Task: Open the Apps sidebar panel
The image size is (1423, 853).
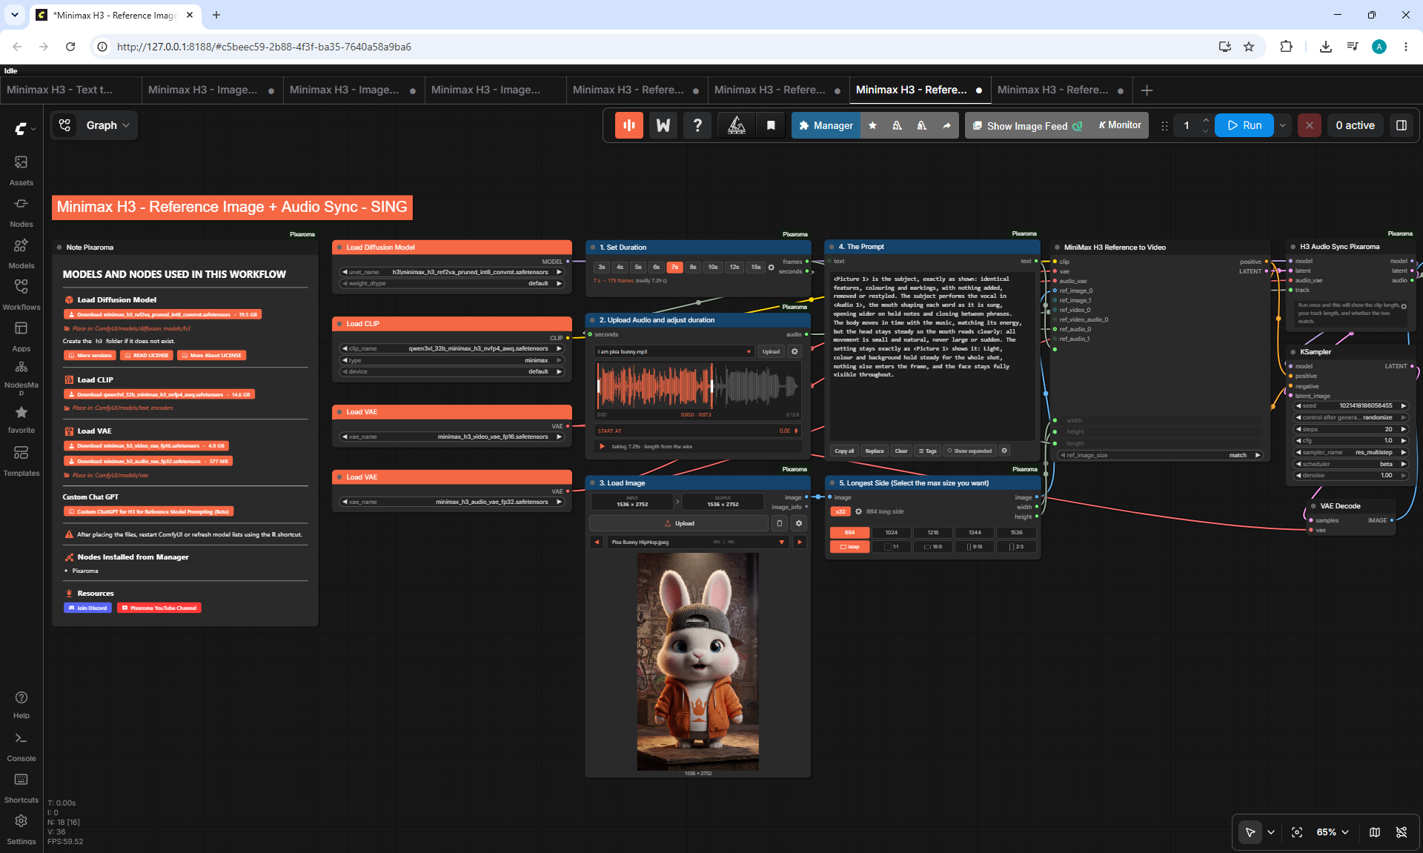Action: (x=21, y=336)
